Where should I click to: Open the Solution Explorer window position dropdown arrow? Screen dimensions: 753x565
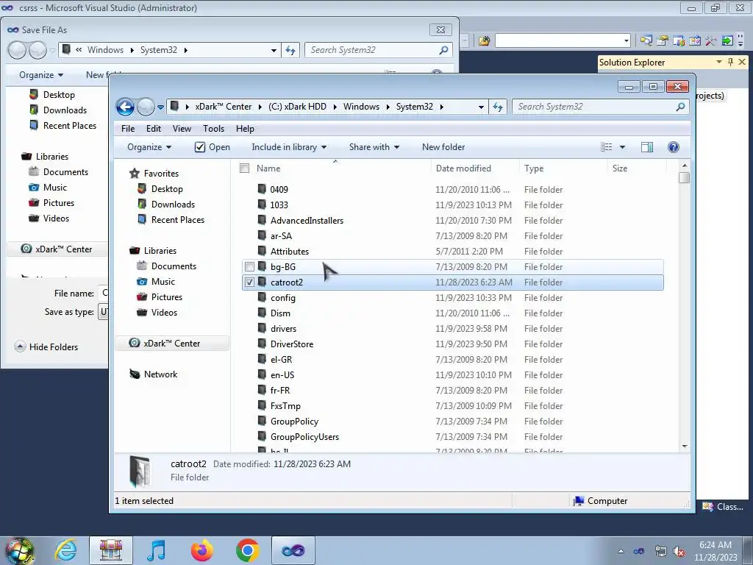coord(719,62)
